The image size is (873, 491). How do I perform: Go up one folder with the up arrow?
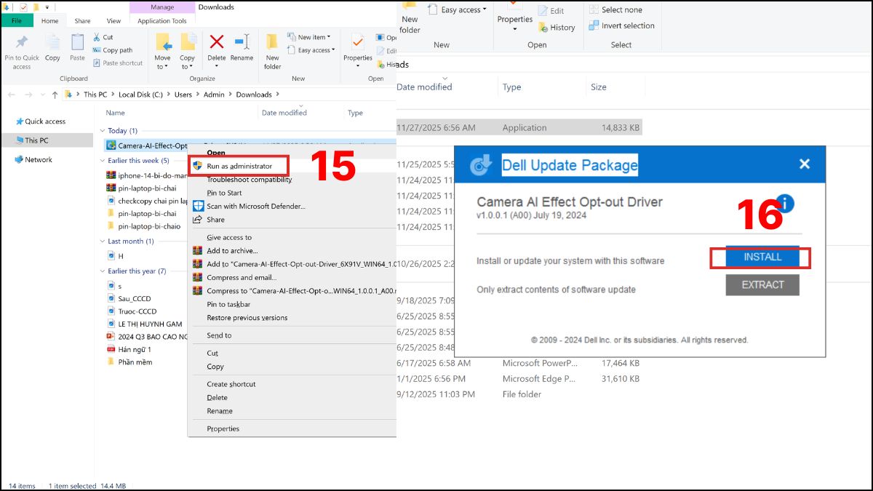pyautogui.click(x=55, y=95)
